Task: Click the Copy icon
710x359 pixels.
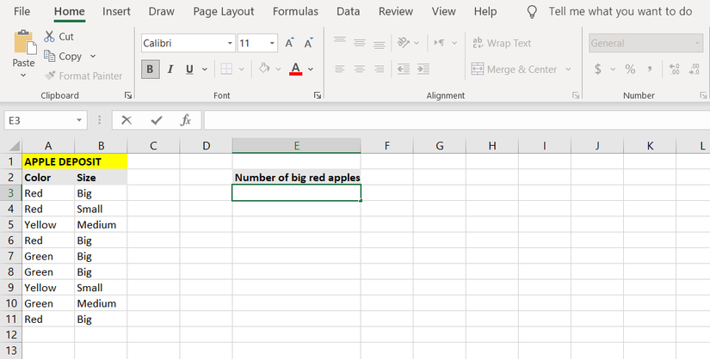Action: (x=49, y=56)
